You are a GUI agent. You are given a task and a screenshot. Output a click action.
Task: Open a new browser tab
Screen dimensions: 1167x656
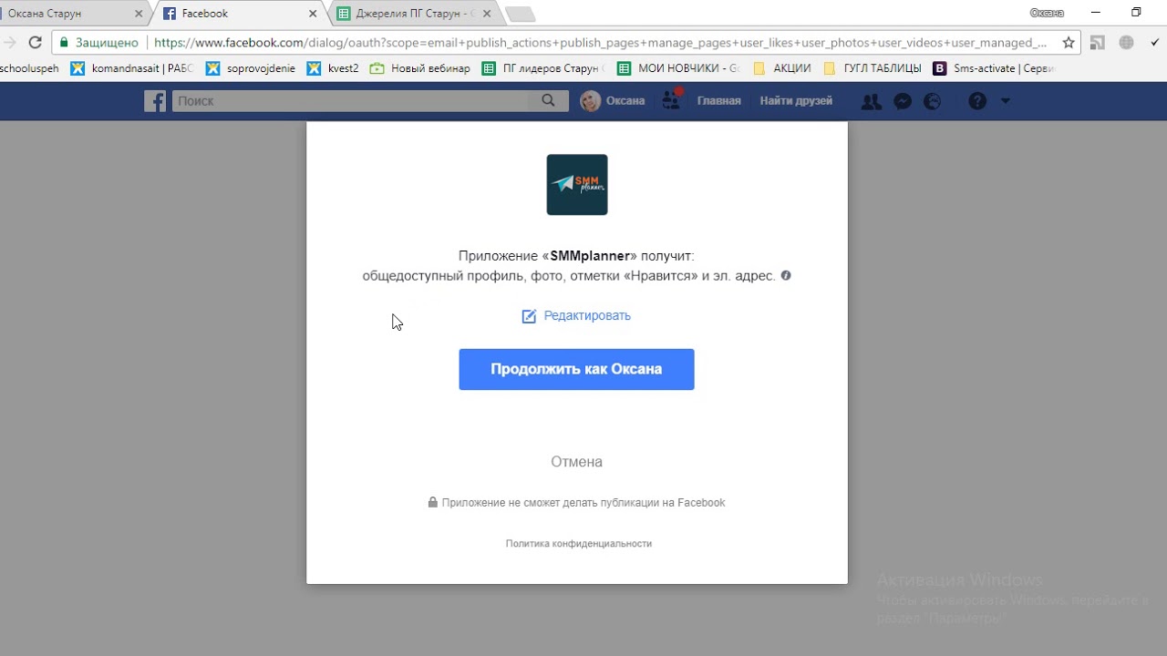[x=521, y=14]
